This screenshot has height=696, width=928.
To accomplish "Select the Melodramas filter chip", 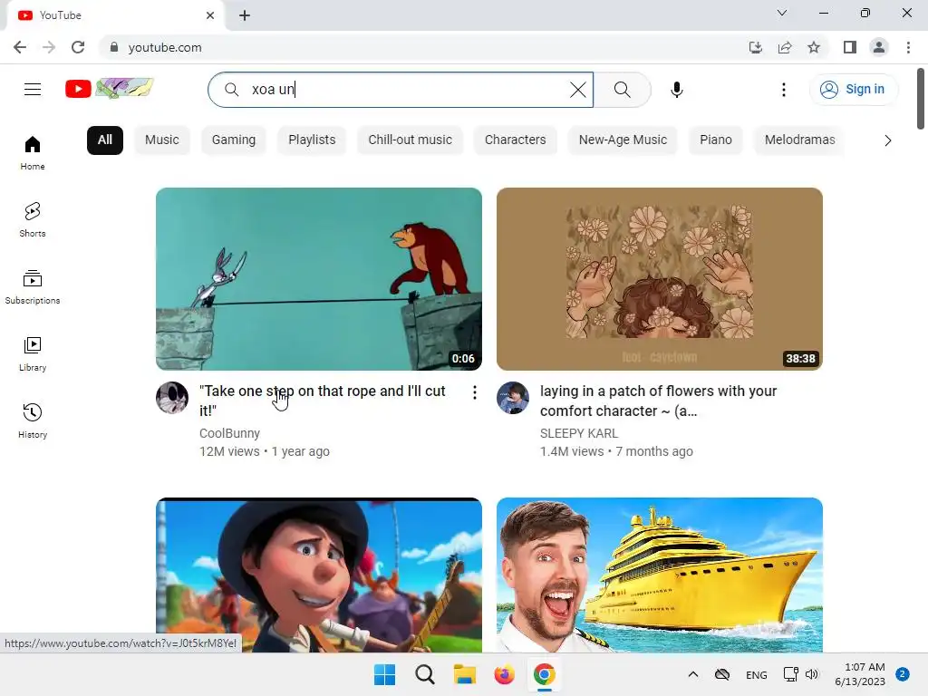I will point(799,140).
